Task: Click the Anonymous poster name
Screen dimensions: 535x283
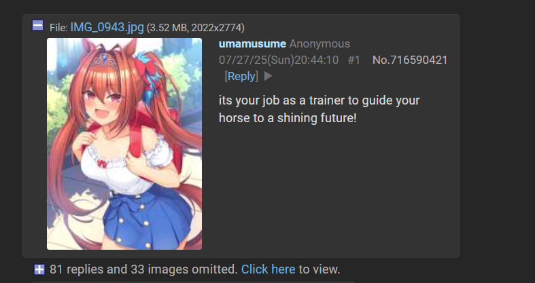Action: tap(320, 43)
